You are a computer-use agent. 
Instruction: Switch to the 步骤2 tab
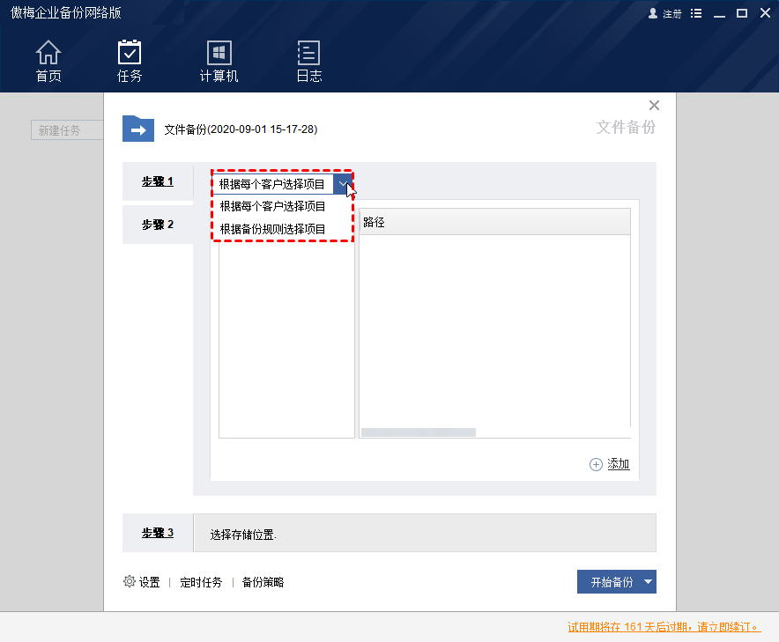tap(158, 224)
